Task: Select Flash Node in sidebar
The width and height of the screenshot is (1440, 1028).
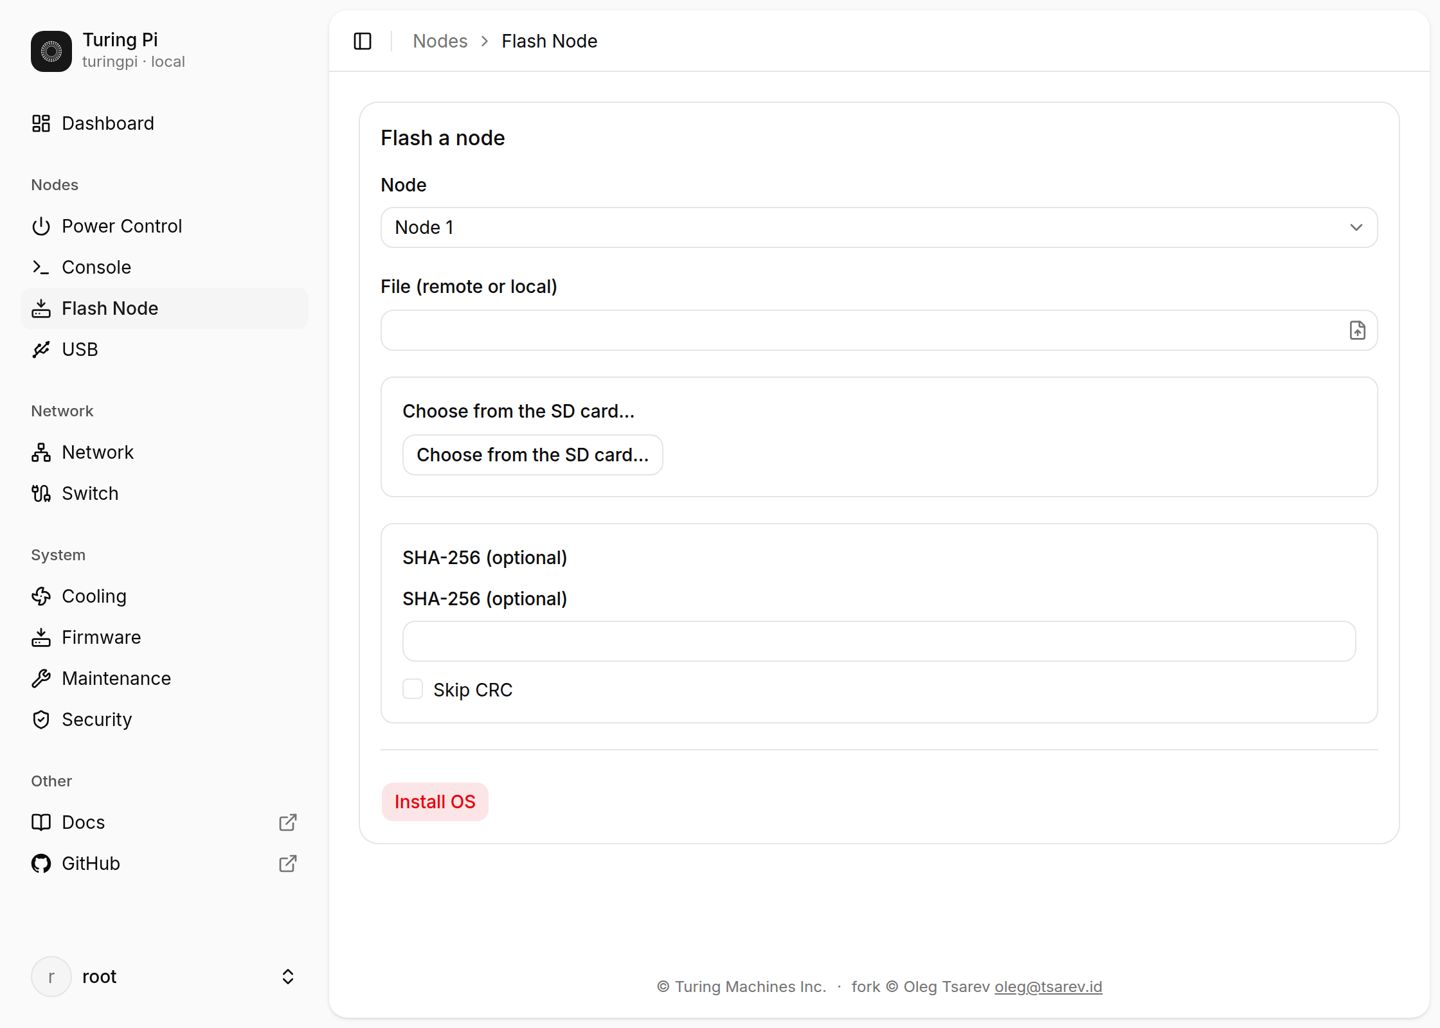Action: pyautogui.click(x=165, y=308)
